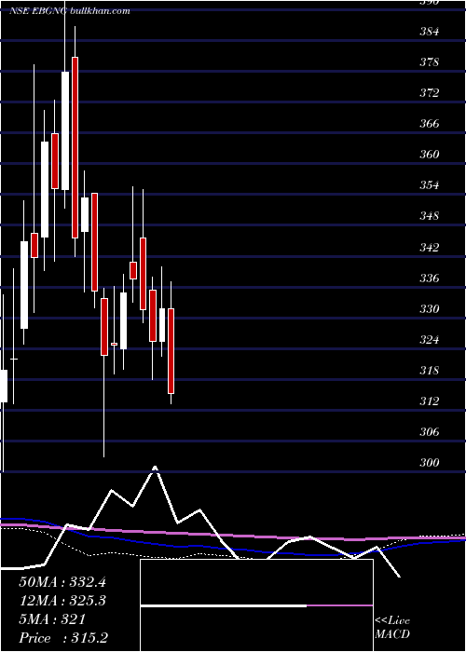Image resolution: width=466 pixels, height=652 pixels.
Task: Click the 366 price axis label
Action: pyautogui.click(x=429, y=124)
